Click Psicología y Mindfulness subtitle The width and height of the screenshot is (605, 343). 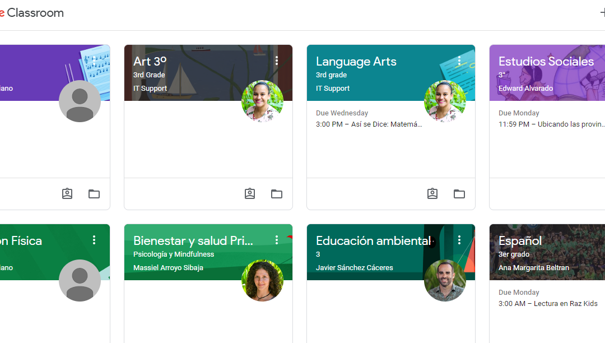tap(174, 254)
